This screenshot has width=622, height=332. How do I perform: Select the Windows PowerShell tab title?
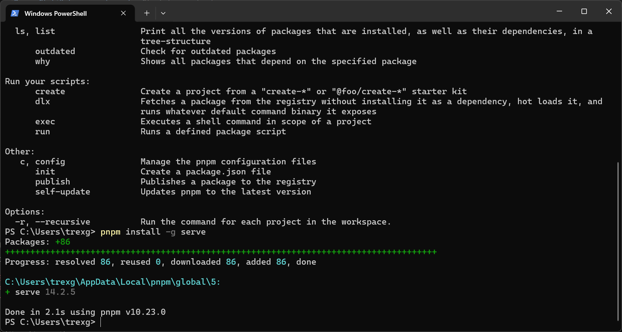click(56, 14)
